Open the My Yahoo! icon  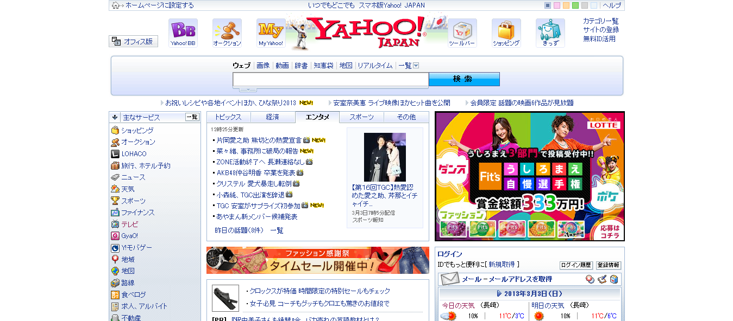[271, 33]
